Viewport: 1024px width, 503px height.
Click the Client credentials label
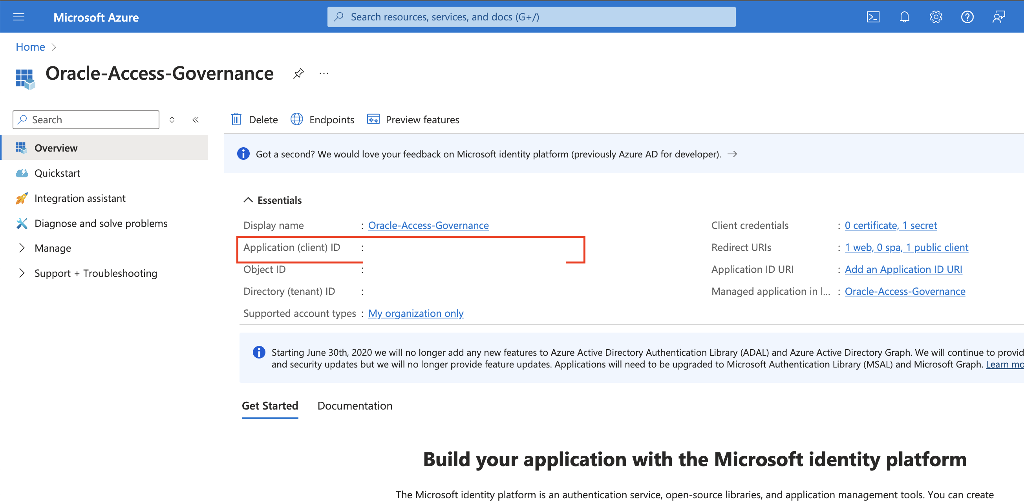click(x=750, y=225)
